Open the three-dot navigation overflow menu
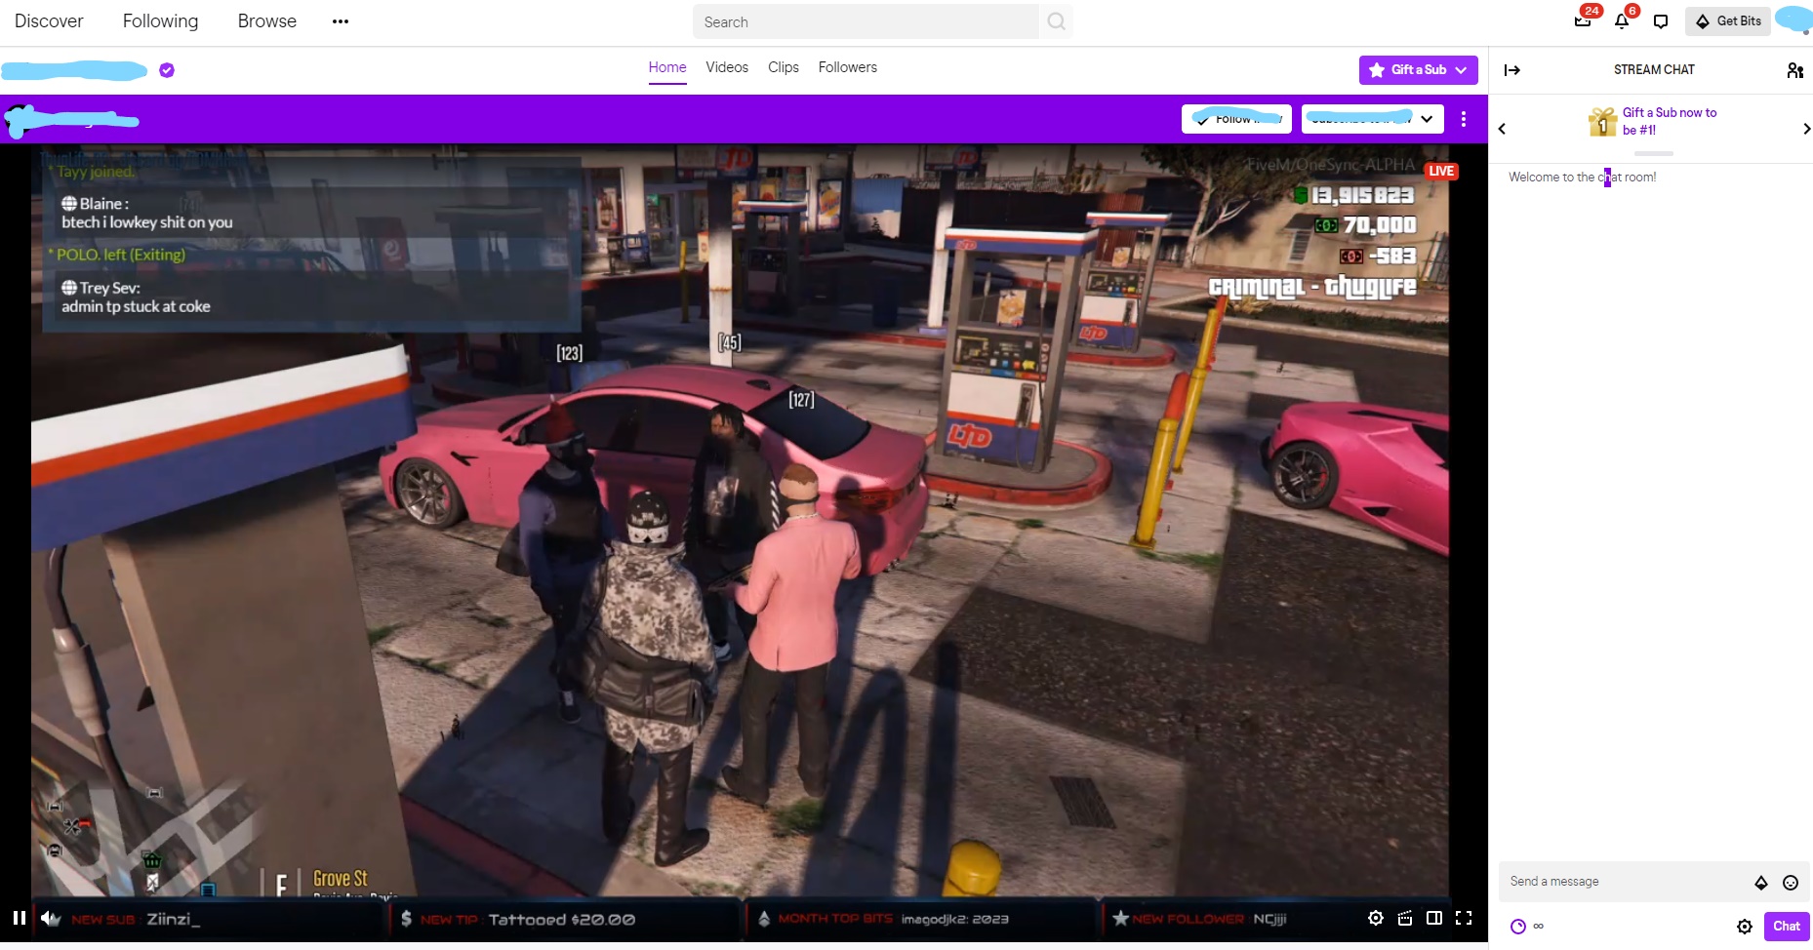The image size is (1813, 950). click(x=340, y=21)
